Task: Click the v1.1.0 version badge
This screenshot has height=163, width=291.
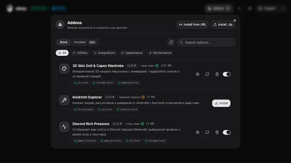Action: [117, 124]
